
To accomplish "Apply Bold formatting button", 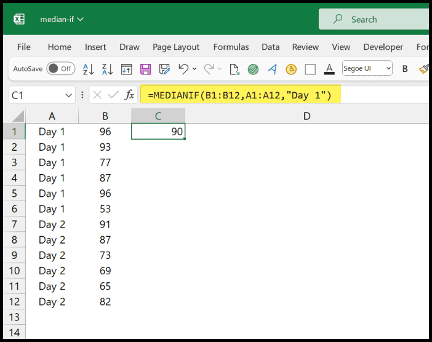I will (x=405, y=69).
